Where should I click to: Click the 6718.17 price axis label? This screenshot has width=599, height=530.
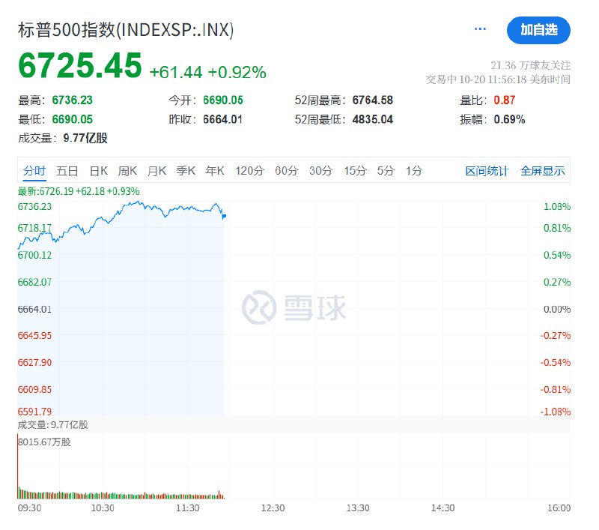click(34, 228)
